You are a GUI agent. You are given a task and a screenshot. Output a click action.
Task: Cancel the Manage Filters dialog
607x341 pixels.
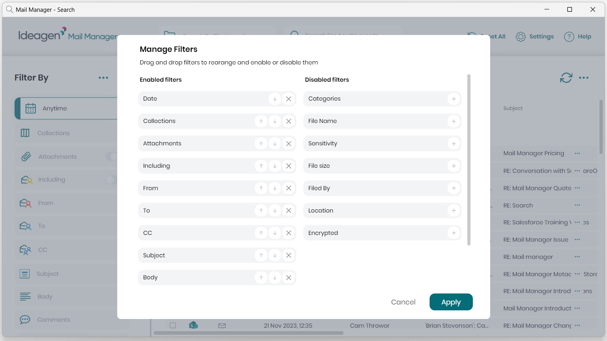[403, 302]
